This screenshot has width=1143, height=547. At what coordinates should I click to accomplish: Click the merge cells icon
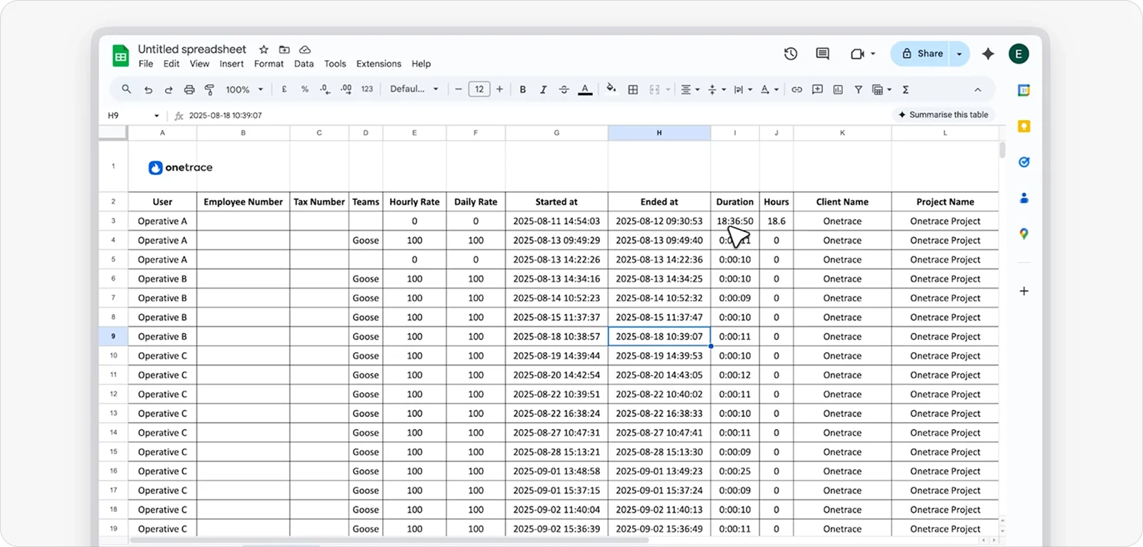coord(654,89)
